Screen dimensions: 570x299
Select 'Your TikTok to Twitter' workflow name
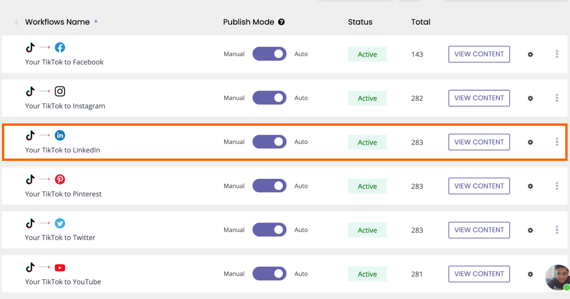60,238
